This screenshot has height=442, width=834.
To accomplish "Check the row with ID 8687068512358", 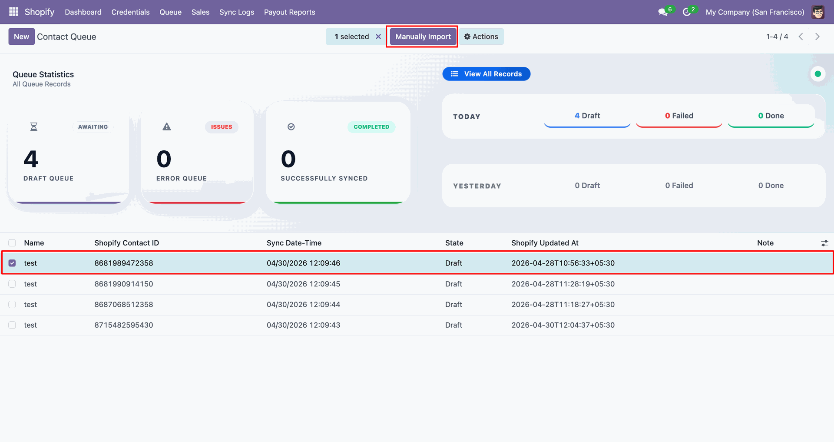I will [x=12, y=304].
